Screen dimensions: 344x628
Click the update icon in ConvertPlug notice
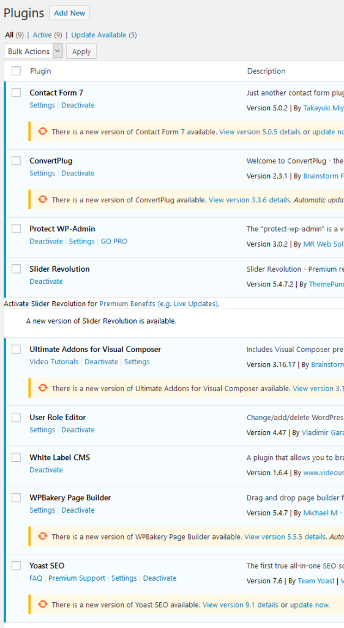pyautogui.click(x=42, y=199)
